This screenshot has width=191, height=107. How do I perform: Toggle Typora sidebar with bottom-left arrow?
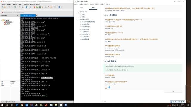tap(102, 101)
